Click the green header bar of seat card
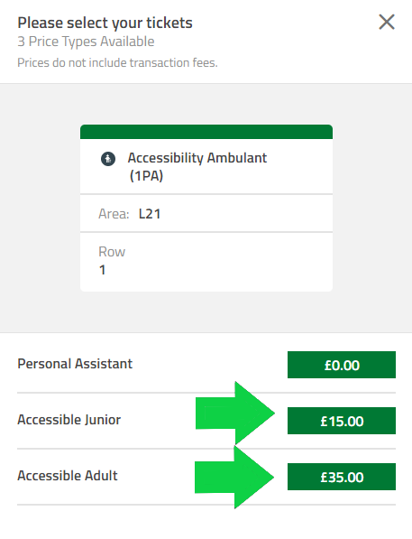The width and height of the screenshot is (412, 539). click(206, 132)
